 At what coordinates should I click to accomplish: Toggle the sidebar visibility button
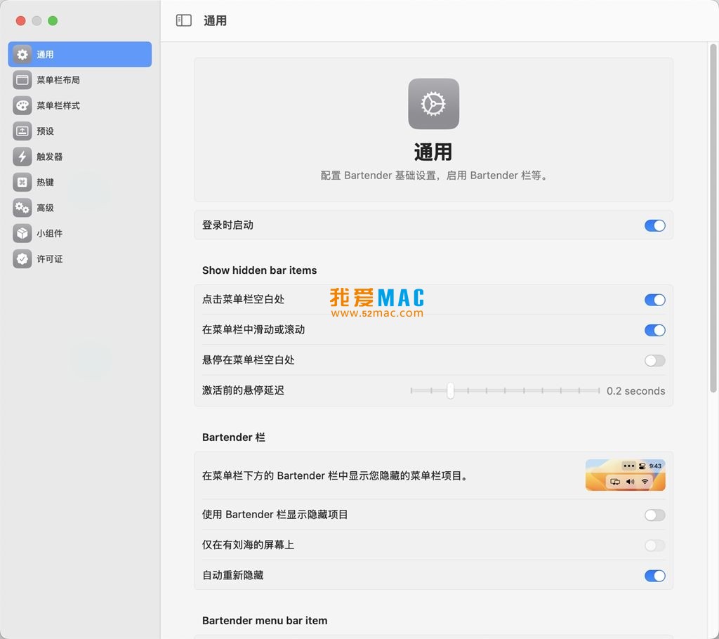(x=184, y=21)
